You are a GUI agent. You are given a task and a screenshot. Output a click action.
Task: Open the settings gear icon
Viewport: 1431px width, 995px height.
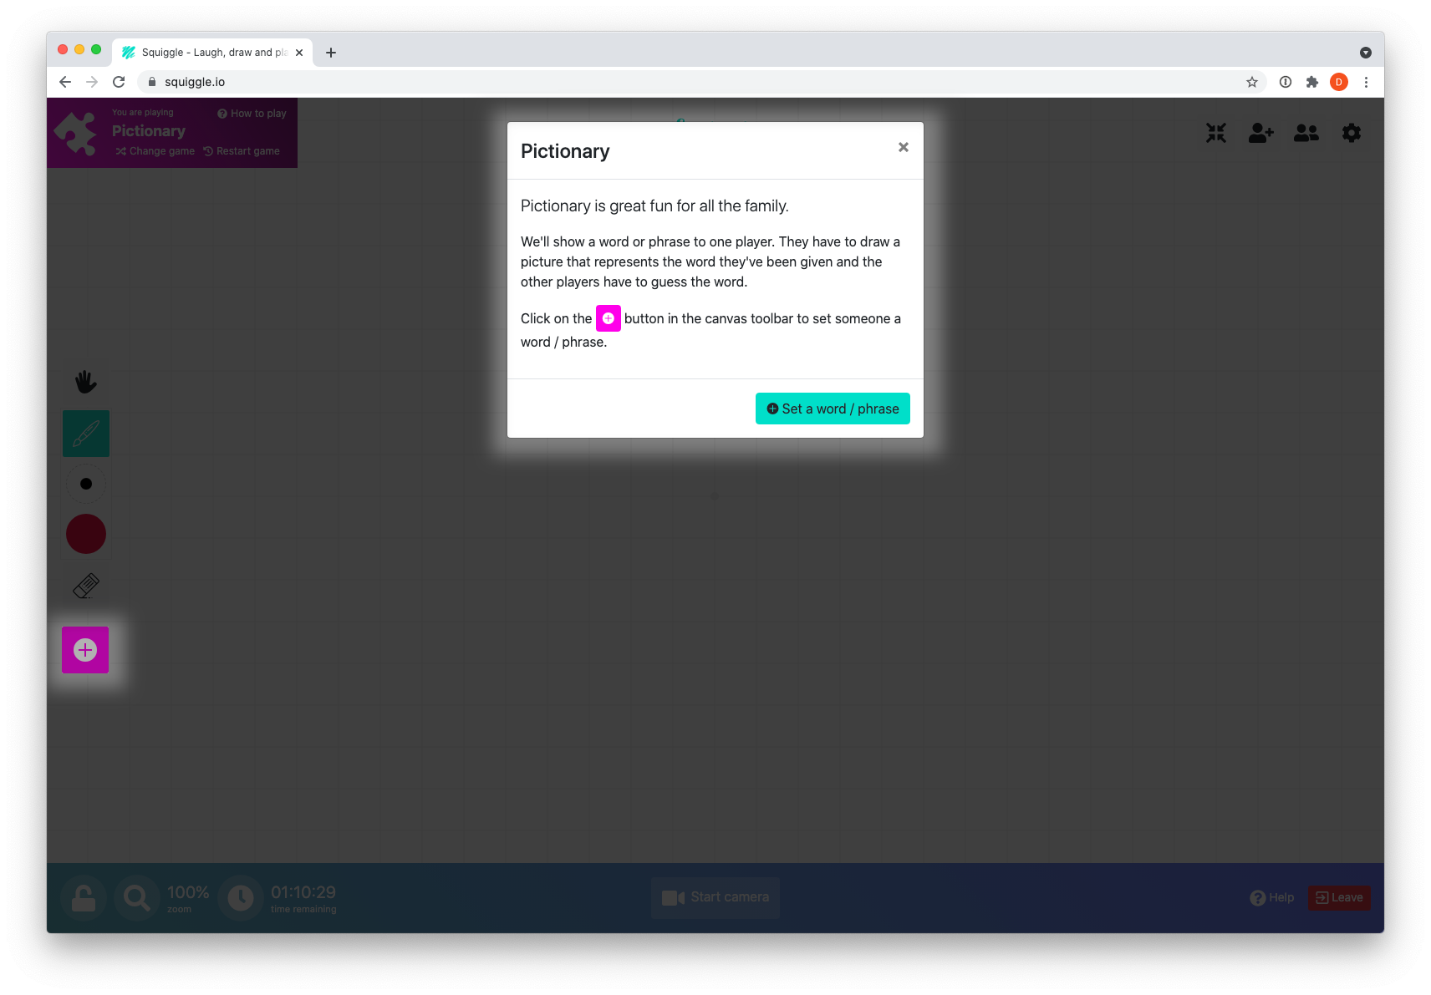[x=1352, y=133]
